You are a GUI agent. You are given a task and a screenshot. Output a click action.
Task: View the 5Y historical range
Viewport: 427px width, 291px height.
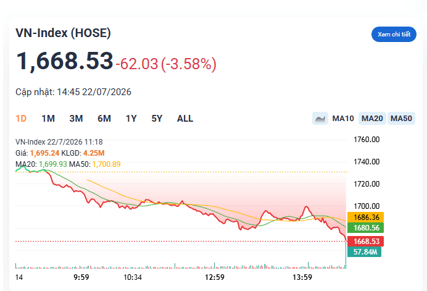pyautogui.click(x=157, y=119)
